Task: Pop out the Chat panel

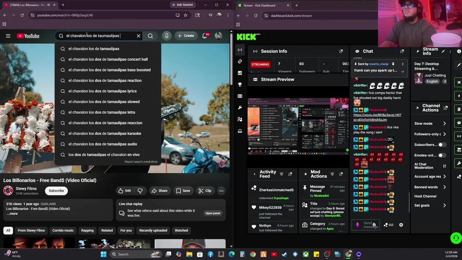Action: tap(402, 51)
